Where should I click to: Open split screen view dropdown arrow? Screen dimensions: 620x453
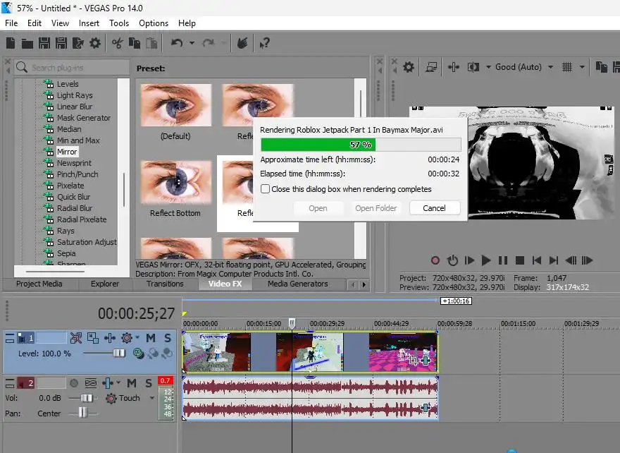tap(488, 67)
